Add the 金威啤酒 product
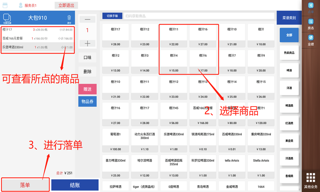Image resolution: width=320 pixels, height=192 pixels. (x=232, y=186)
